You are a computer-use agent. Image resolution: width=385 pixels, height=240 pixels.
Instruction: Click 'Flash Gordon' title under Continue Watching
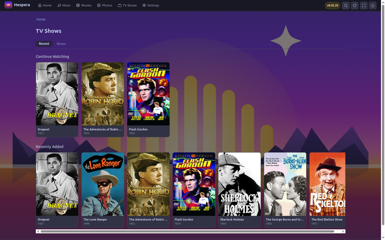coord(138,129)
